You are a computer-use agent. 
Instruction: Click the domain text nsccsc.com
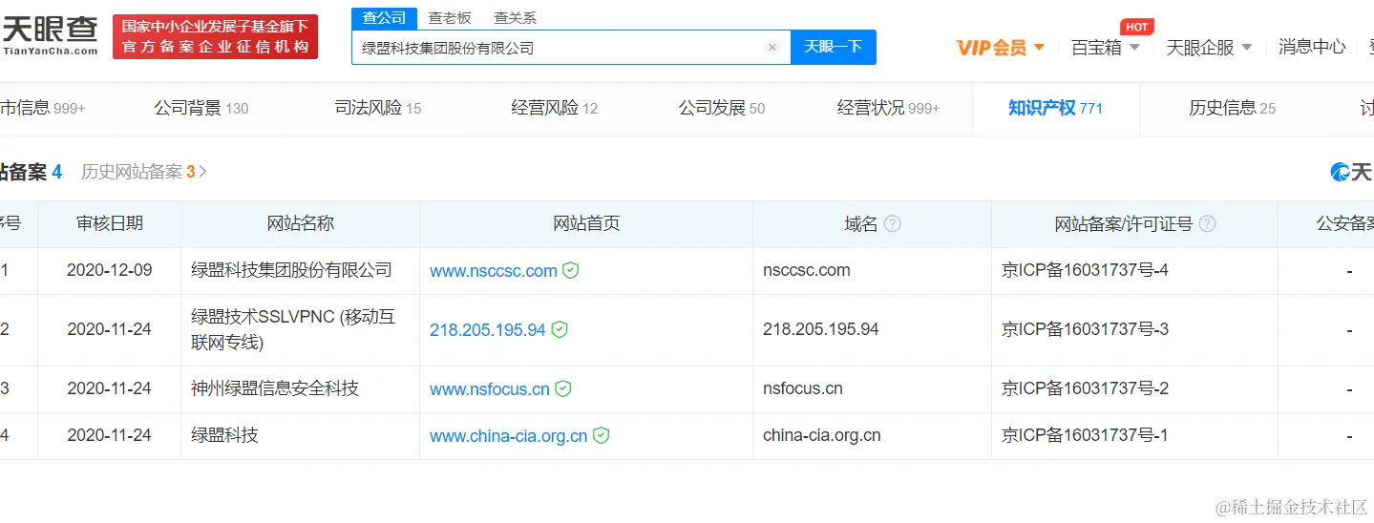coord(807,270)
